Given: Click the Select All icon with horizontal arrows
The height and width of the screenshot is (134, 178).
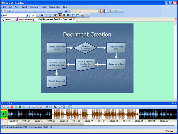Looking at the screenshot, I should click(x=46, y=107).
